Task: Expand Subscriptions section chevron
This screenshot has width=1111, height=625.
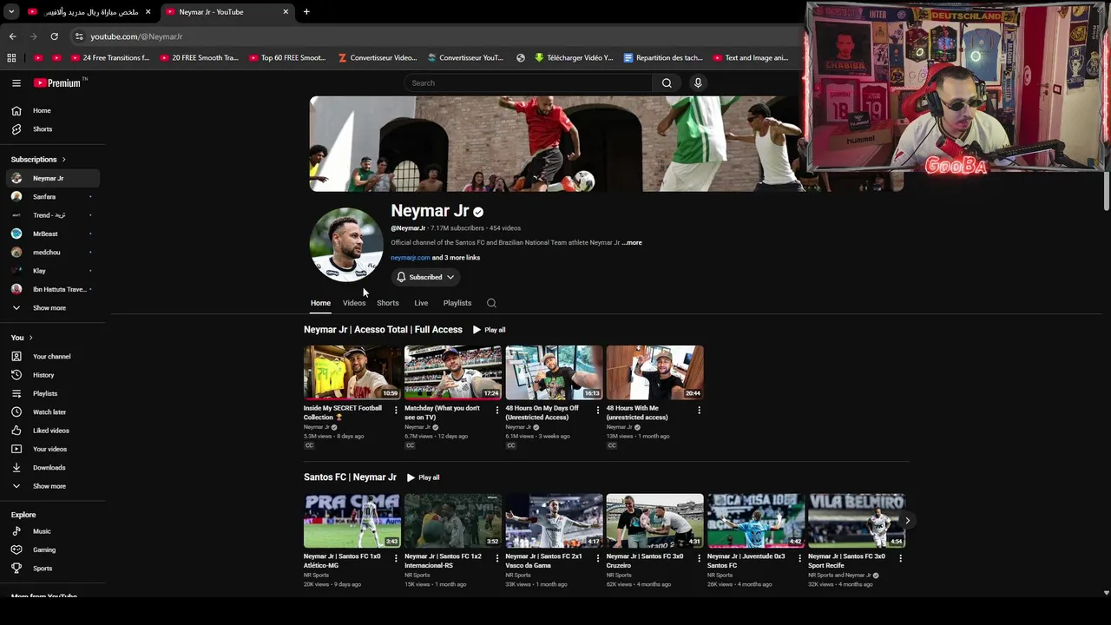Action: click(63, 160)
